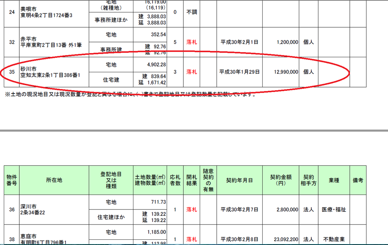This screenshot has width=388, height=245.
Task: Select the 応札者数 header cell
Action: pos(175,180)
